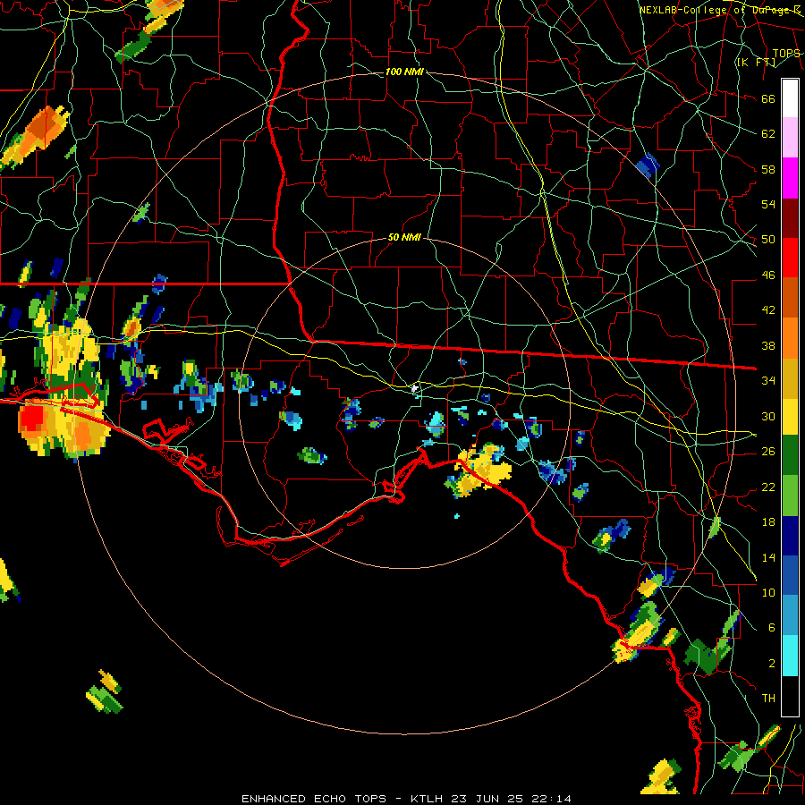This screenshot has height=805, width=805.
Task: Click the "TOPS" legend title
Action: (x=786, y=54)
